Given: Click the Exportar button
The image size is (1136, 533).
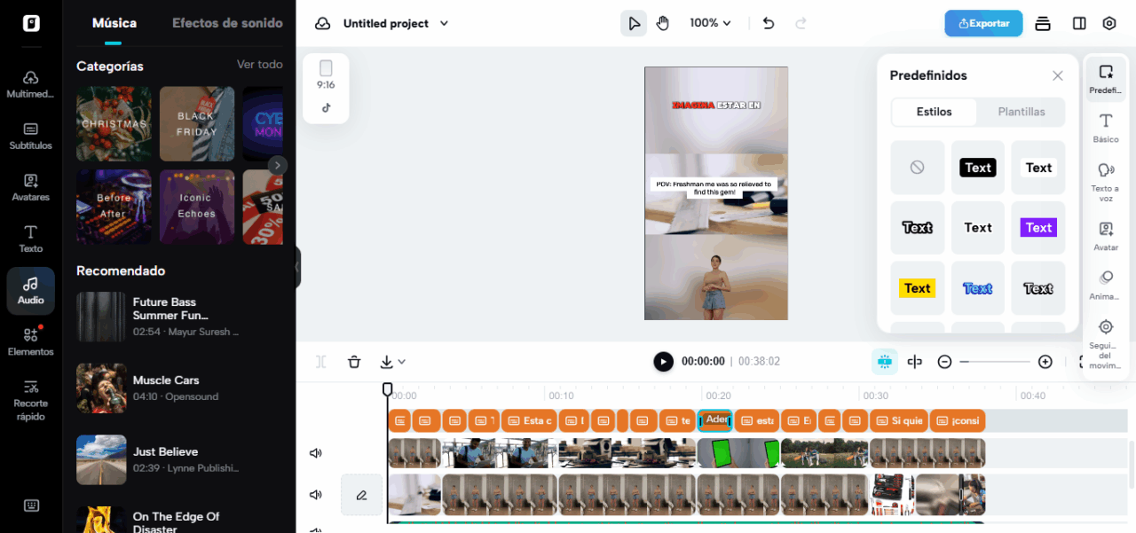Looking at the screenshot, I should click(983, 23).
